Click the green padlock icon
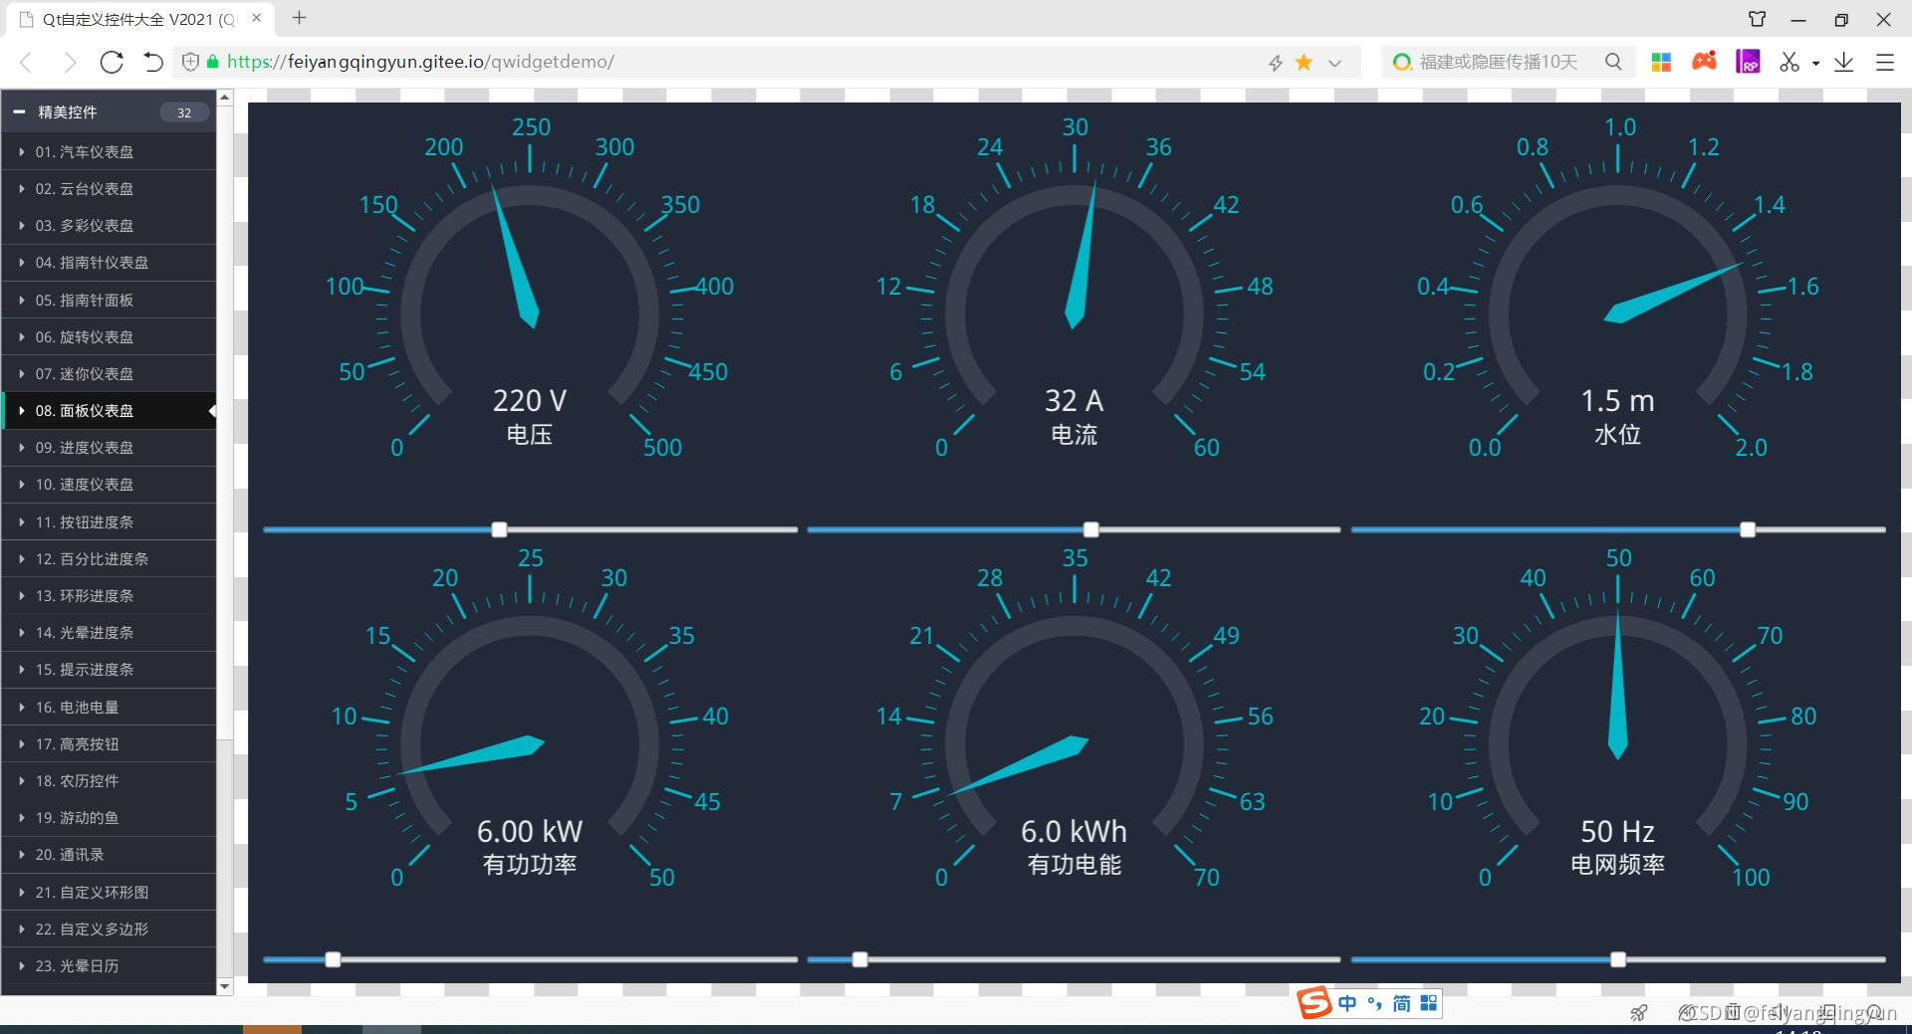This screenshot has width=1912, height=1034. (212, 62)
